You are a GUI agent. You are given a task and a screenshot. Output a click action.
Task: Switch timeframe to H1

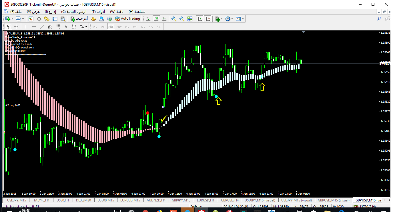coord(127,27)
